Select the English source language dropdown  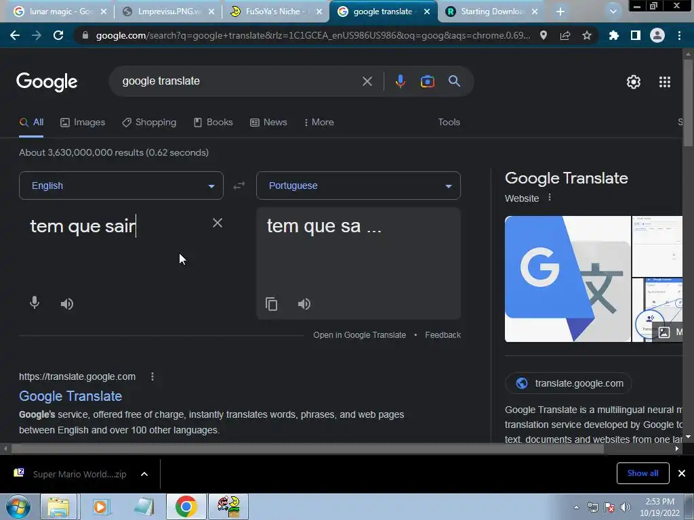tap(121, 186)
